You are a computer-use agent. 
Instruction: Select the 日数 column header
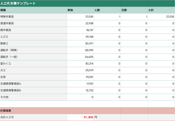(x=134, y=10)
